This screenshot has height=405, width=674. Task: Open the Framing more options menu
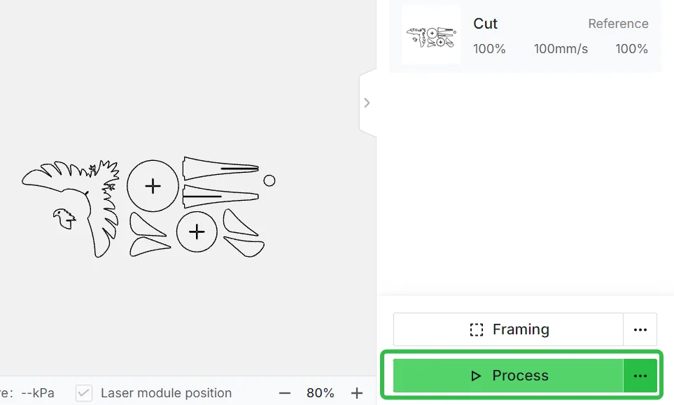(x=640, y=329)
